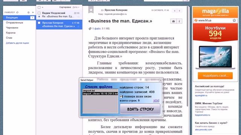Open the spyenglish.ru ad link
Image resolution: width=241 pixels, height=135 pixels.
point(201,96)
